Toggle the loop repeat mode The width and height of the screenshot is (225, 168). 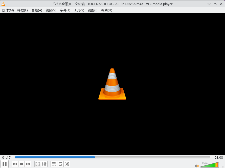point(60,164)
